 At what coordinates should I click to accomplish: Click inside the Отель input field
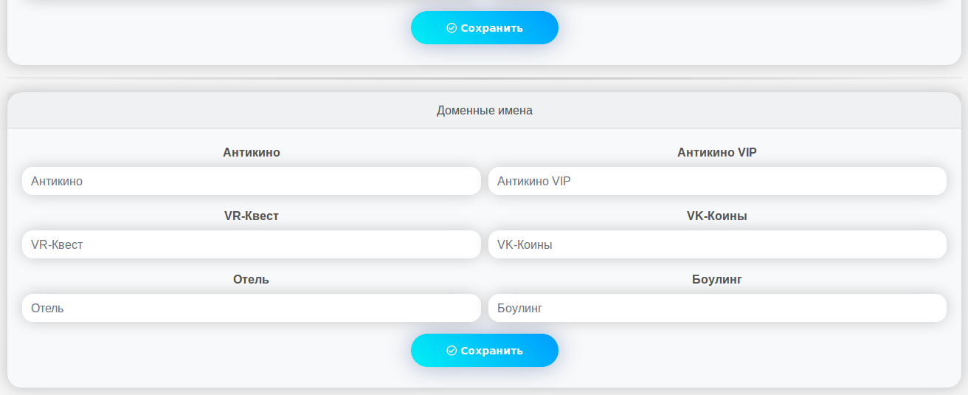[x=251, y=308]
